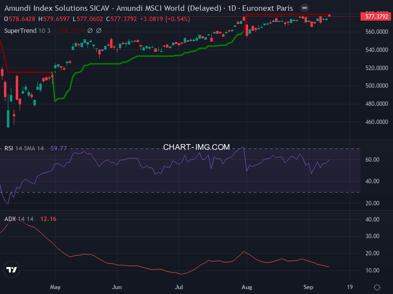Click the 560.0000 price axis label
The image size is (393, 294).
[x=377, y=32]
